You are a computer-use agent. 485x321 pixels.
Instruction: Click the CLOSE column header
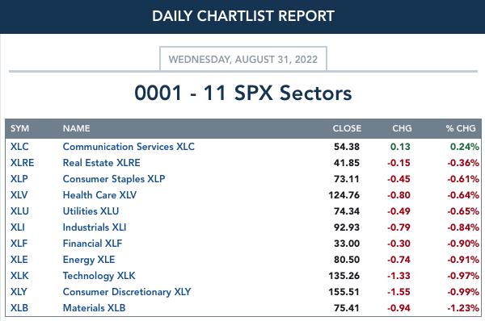coord(347,128)
